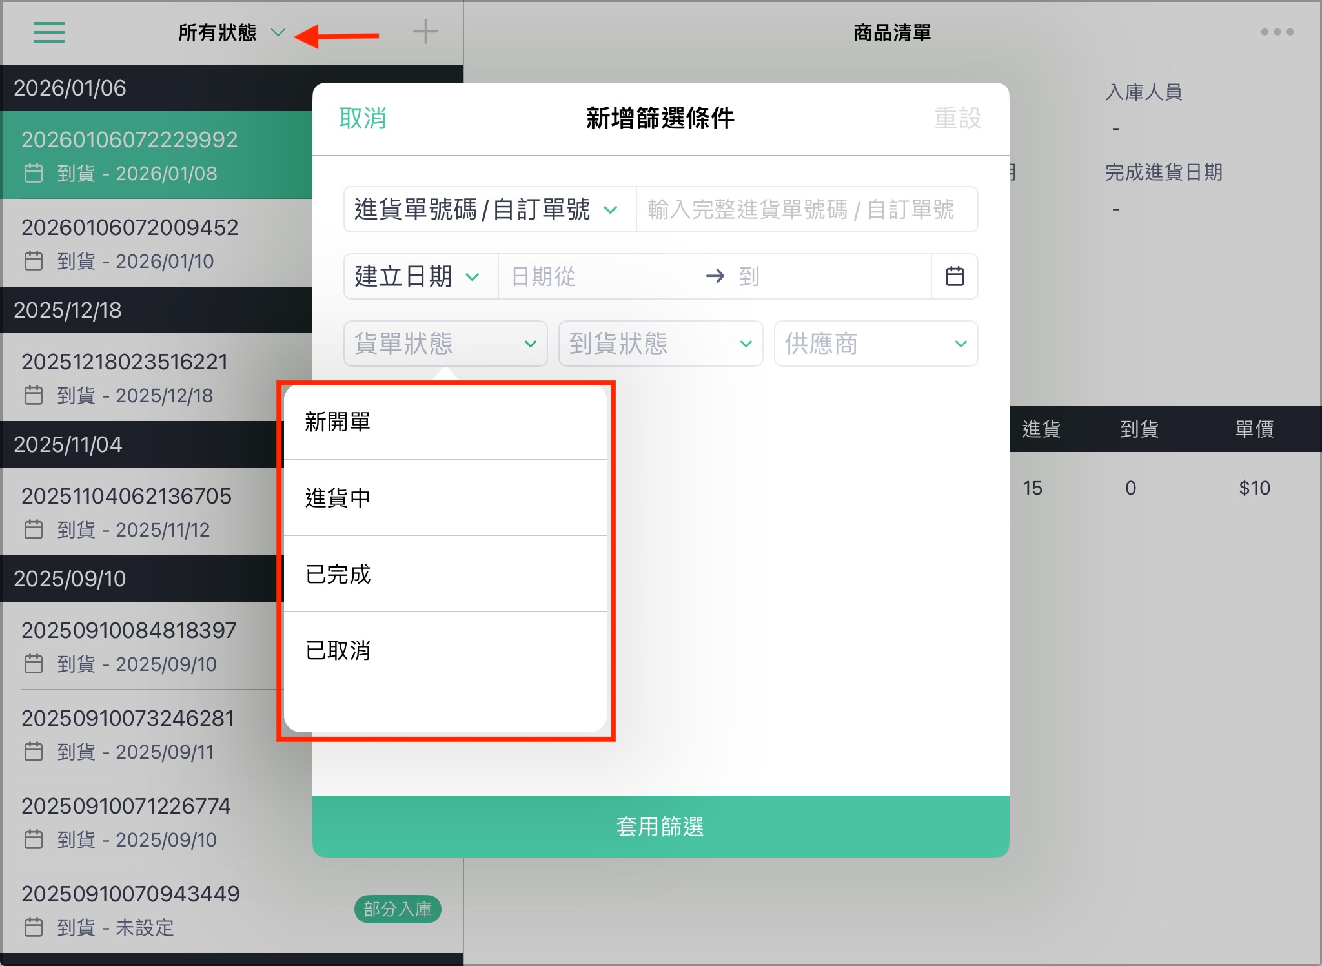
Task: Select order 20250910084818397
Action: point(139,646)
